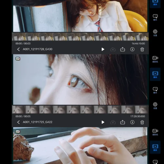Click the clip name A001_12191725_G422
Viewport: 164px width, 164px height.
[37, 122]
